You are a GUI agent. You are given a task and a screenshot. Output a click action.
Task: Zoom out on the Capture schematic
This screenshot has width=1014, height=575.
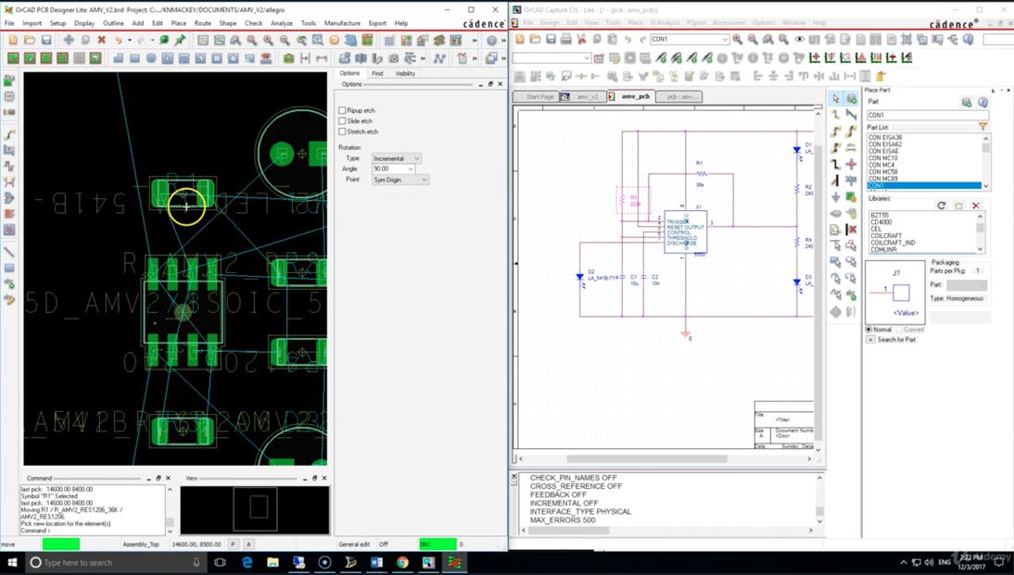click(753, 40)
